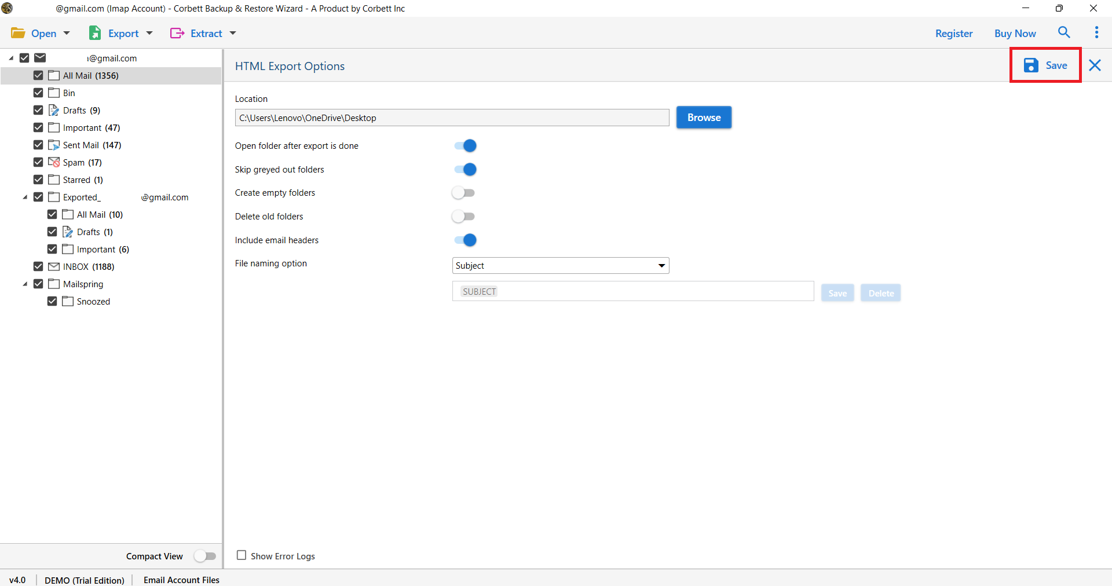The image size is (1112, 586).
Task: Toggle Open folder after export is done
Action: [x=465, y=146]
